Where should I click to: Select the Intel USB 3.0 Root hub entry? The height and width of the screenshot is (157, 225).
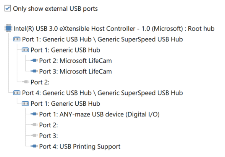114,28
